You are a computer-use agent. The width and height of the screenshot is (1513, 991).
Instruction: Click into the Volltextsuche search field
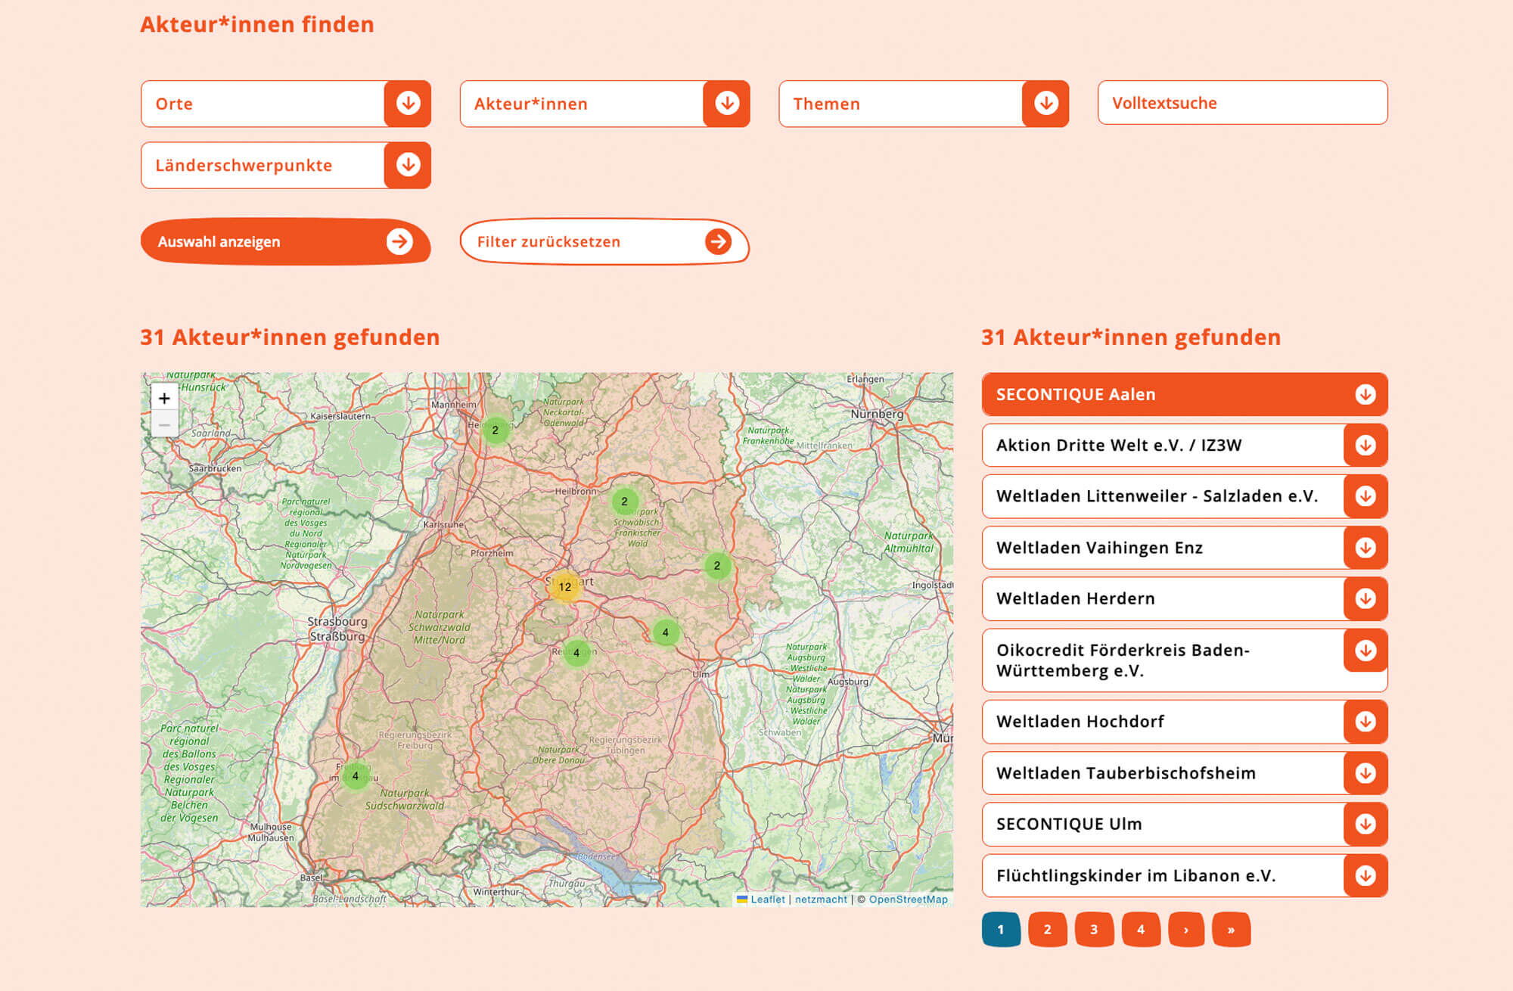coord(1242,103)
